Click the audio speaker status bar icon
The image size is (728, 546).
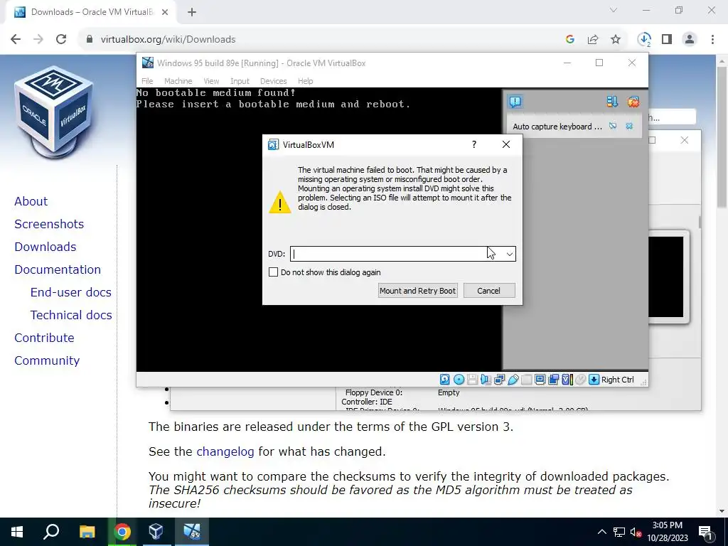coord(486,380)
